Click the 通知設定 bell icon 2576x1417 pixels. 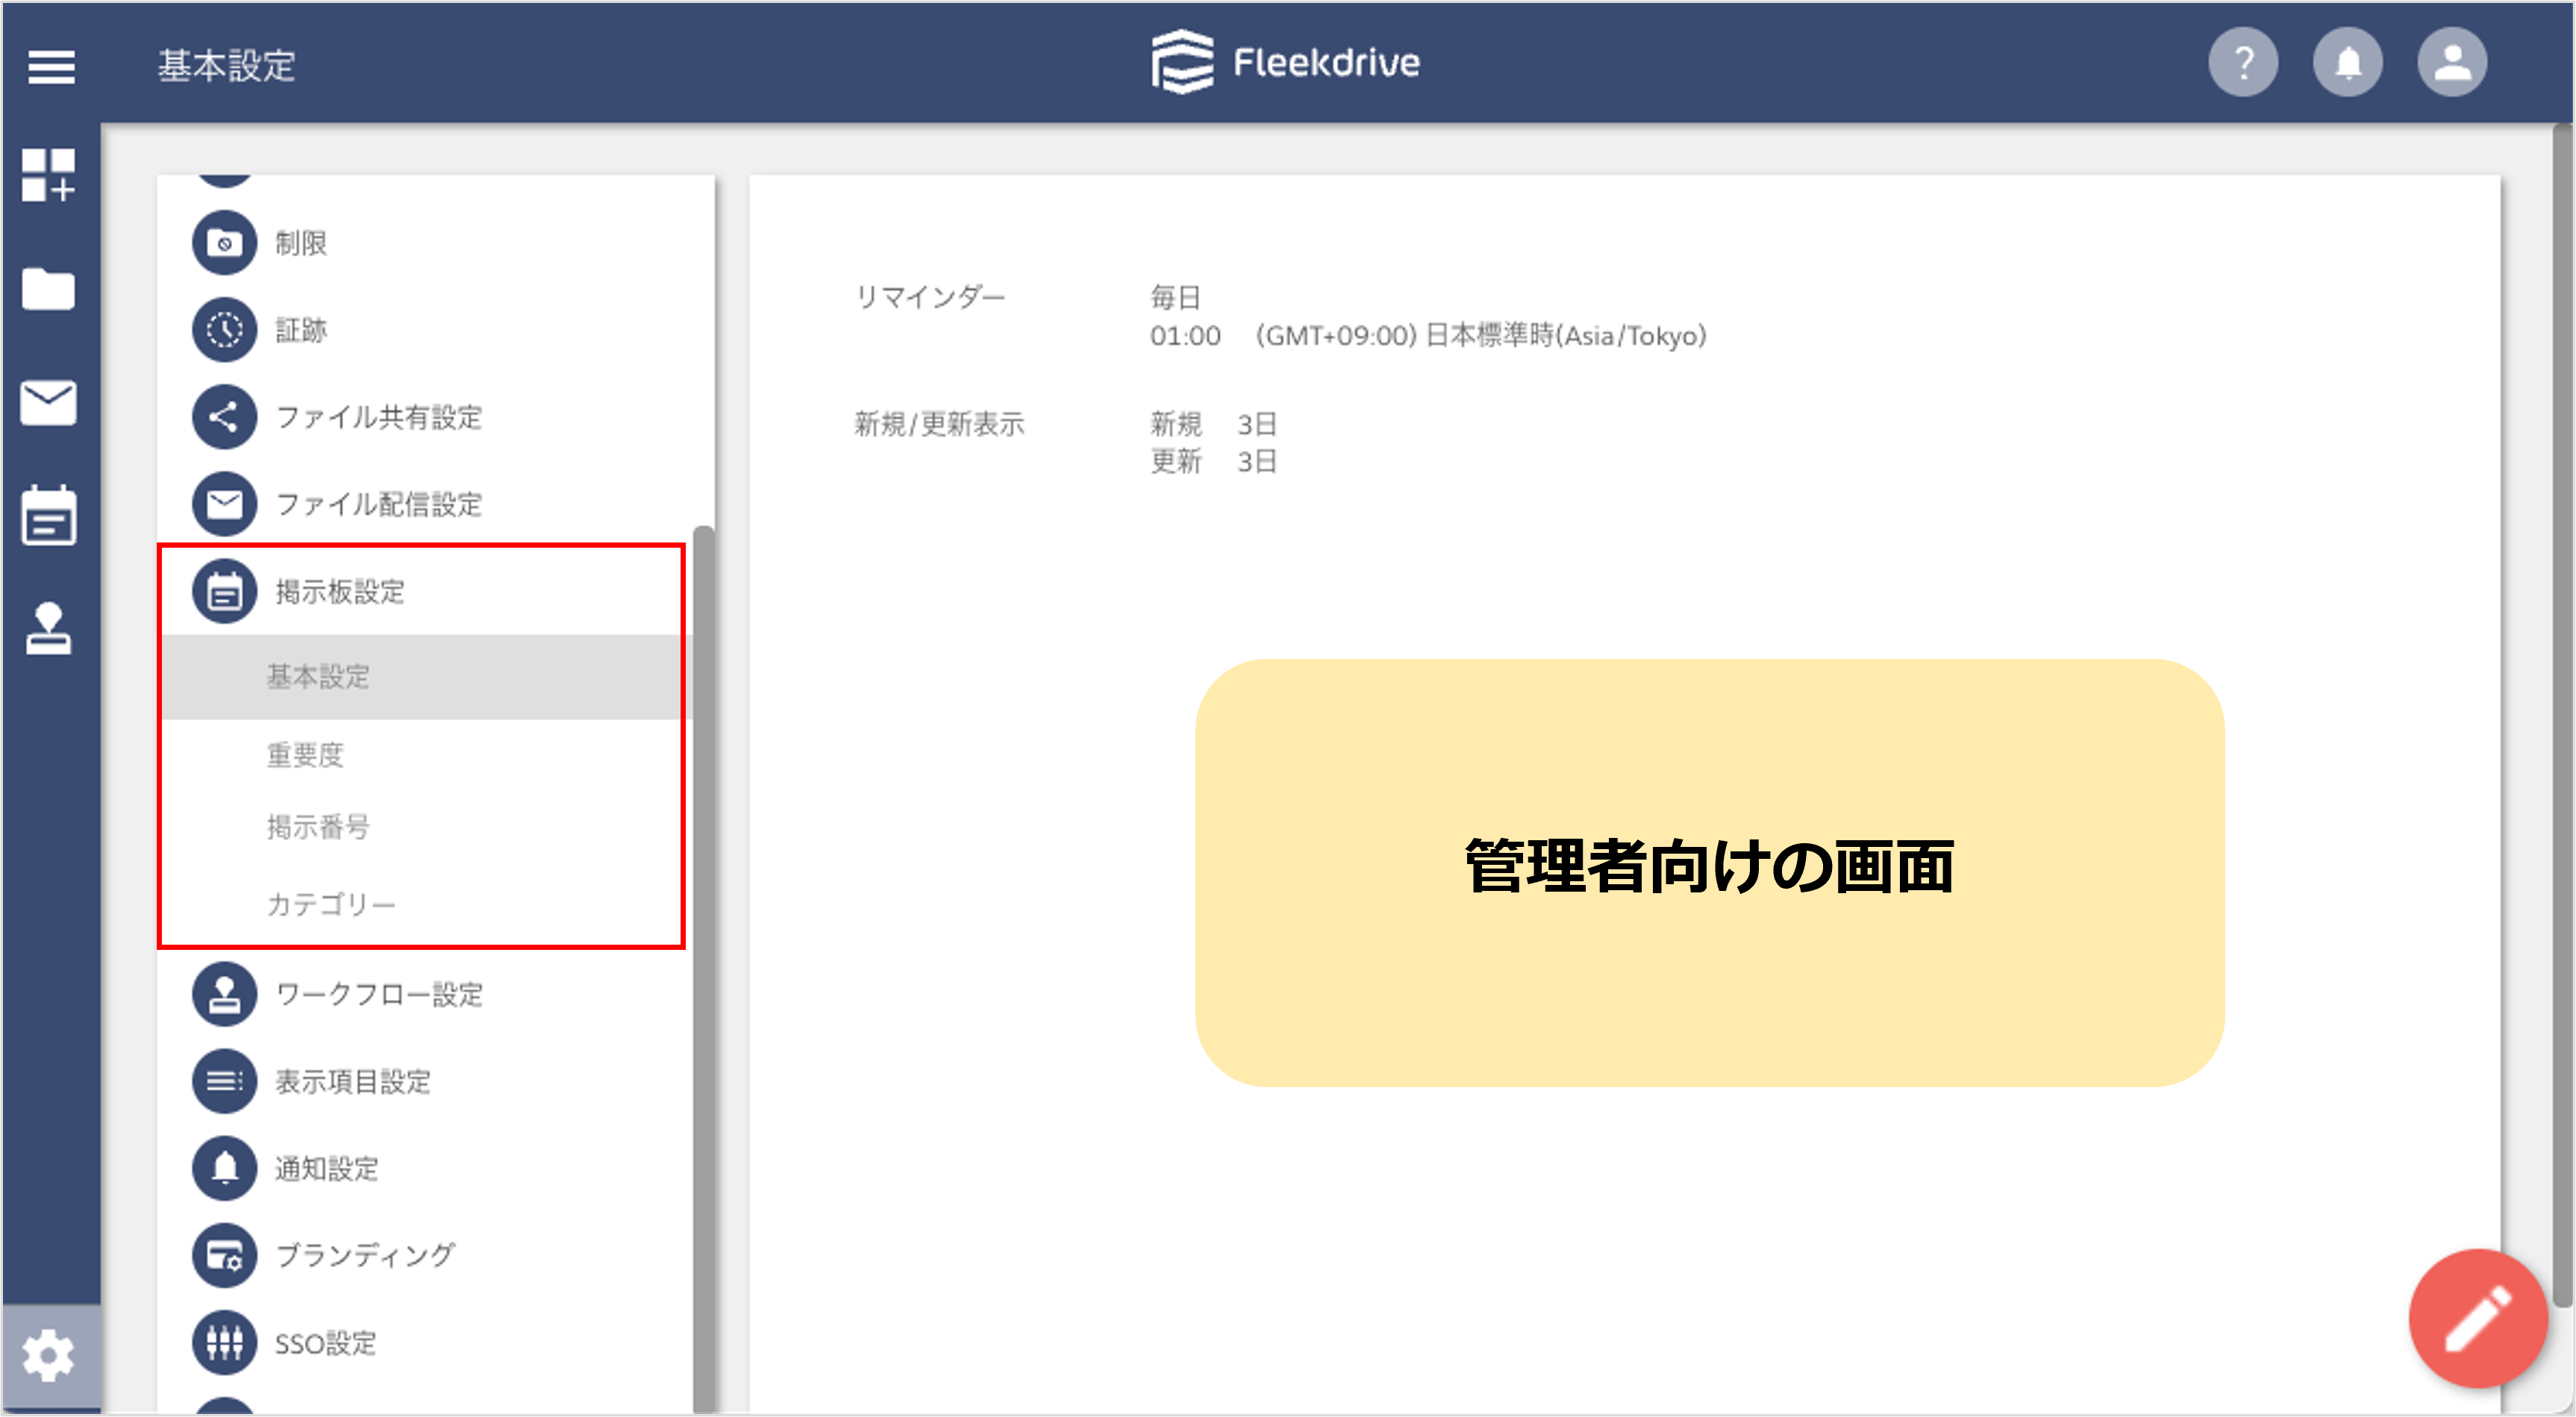pos(224,1168)
